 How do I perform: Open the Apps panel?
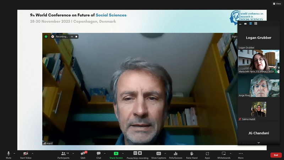click(x=207, y=155)
